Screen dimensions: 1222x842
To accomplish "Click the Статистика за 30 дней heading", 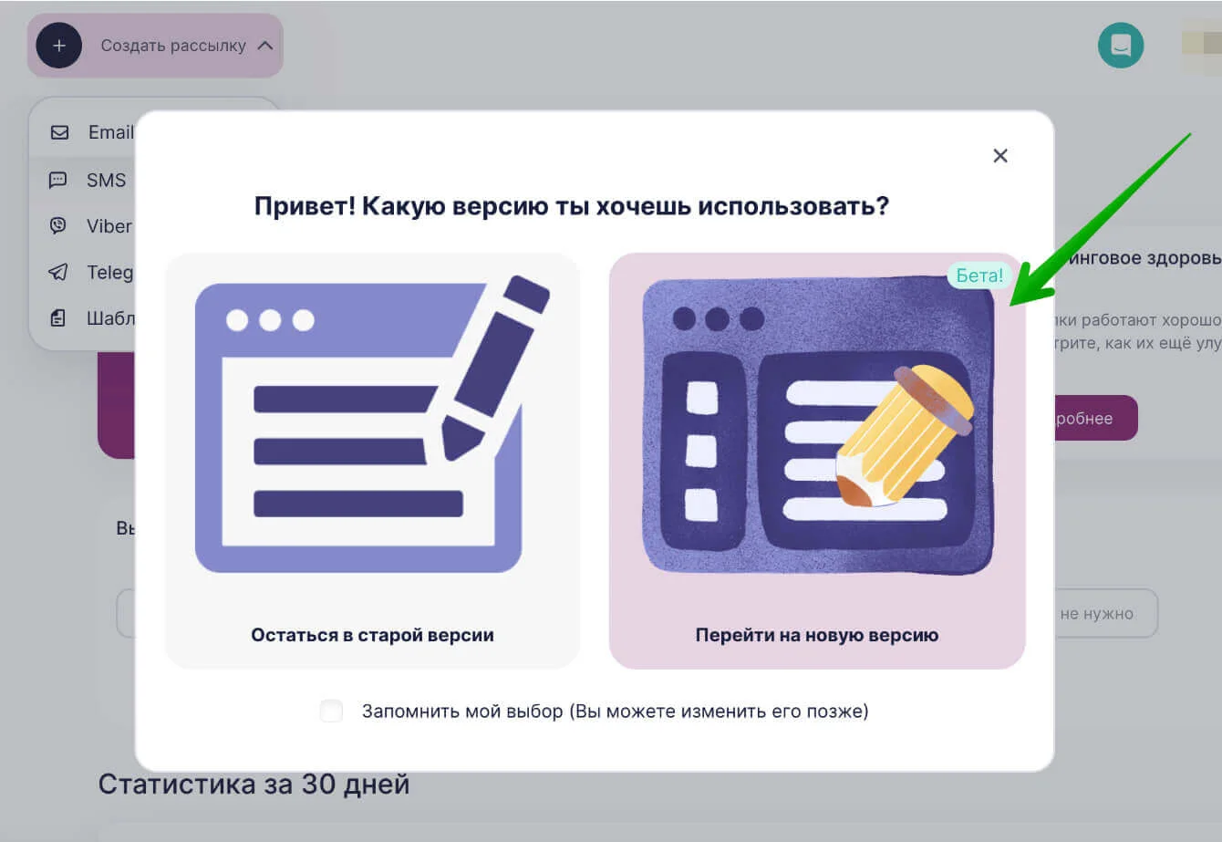I will [254, 785].
